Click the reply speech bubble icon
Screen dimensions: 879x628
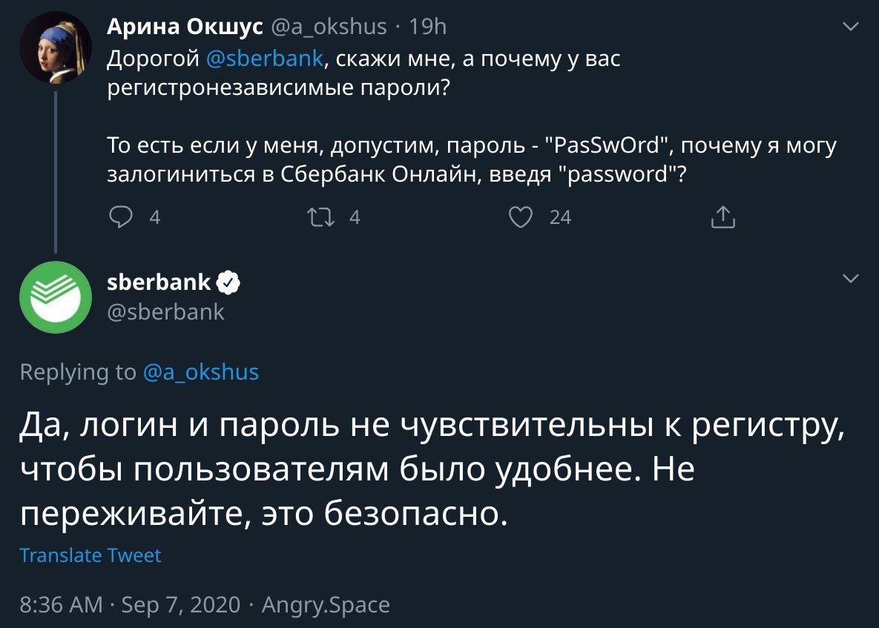(x=120, y=217)
